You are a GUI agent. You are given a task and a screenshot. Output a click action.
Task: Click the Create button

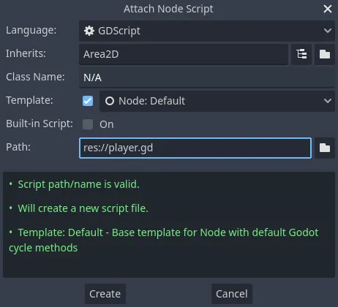tap(105, 294)
